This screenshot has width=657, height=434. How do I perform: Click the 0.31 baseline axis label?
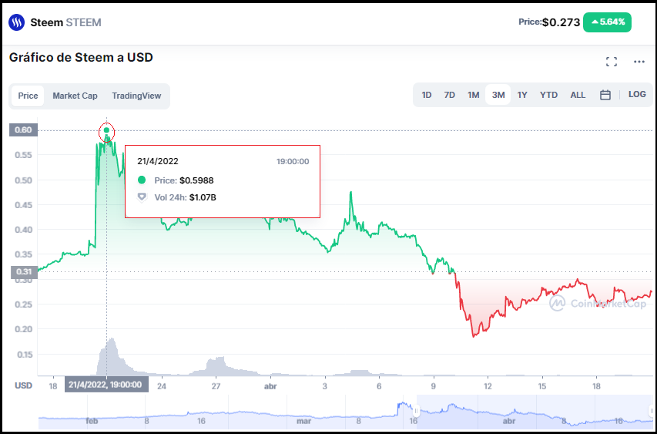[x=24, y=271]
